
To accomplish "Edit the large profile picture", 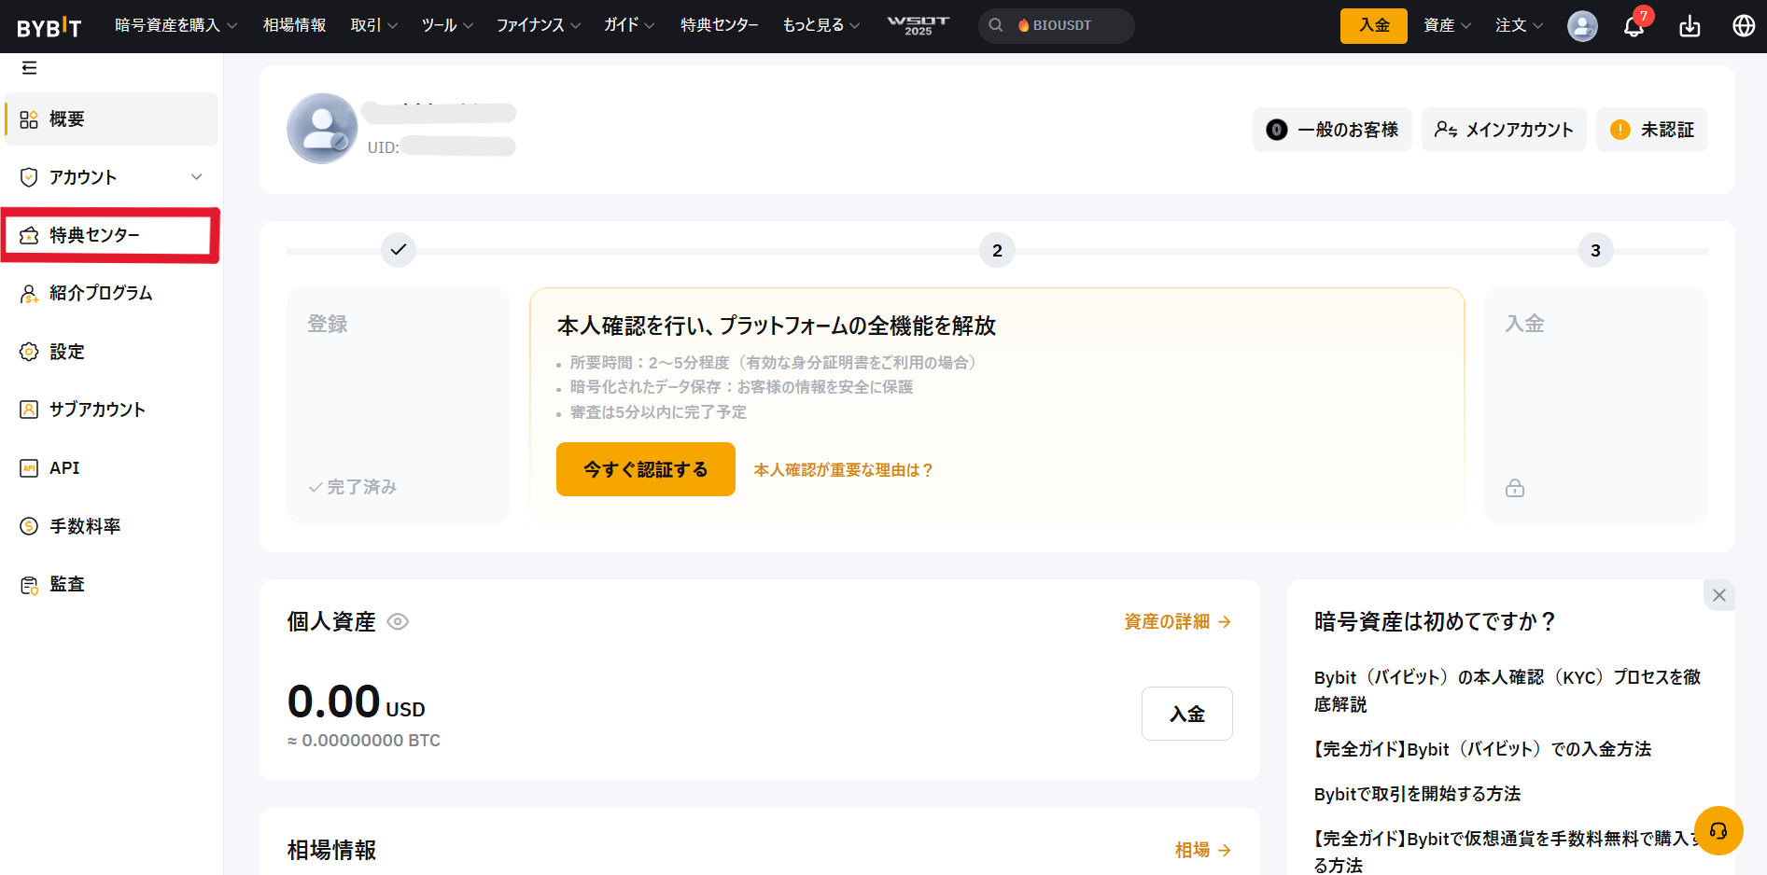I will tap(322, 129).
